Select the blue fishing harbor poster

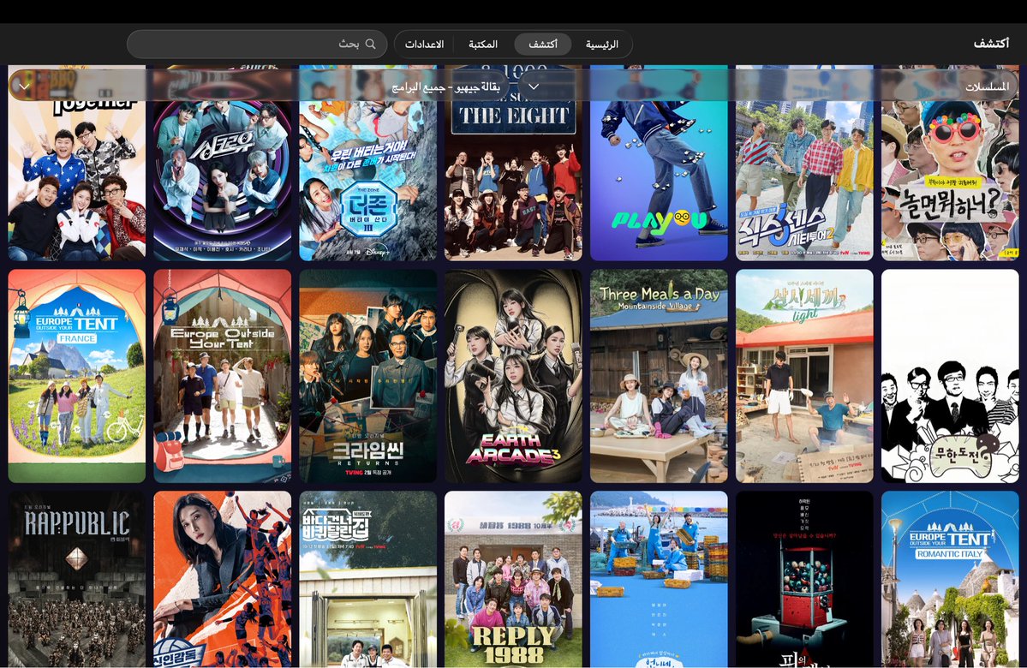point(659,579)
